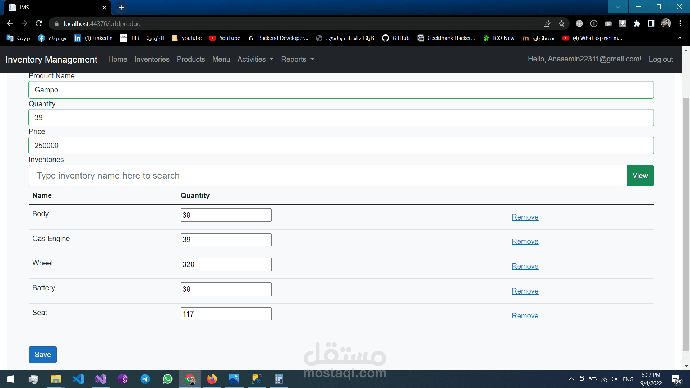Go to the Products nav item
Screen dimensions: 690x388
pyautogui.click(x=190, y=59)
